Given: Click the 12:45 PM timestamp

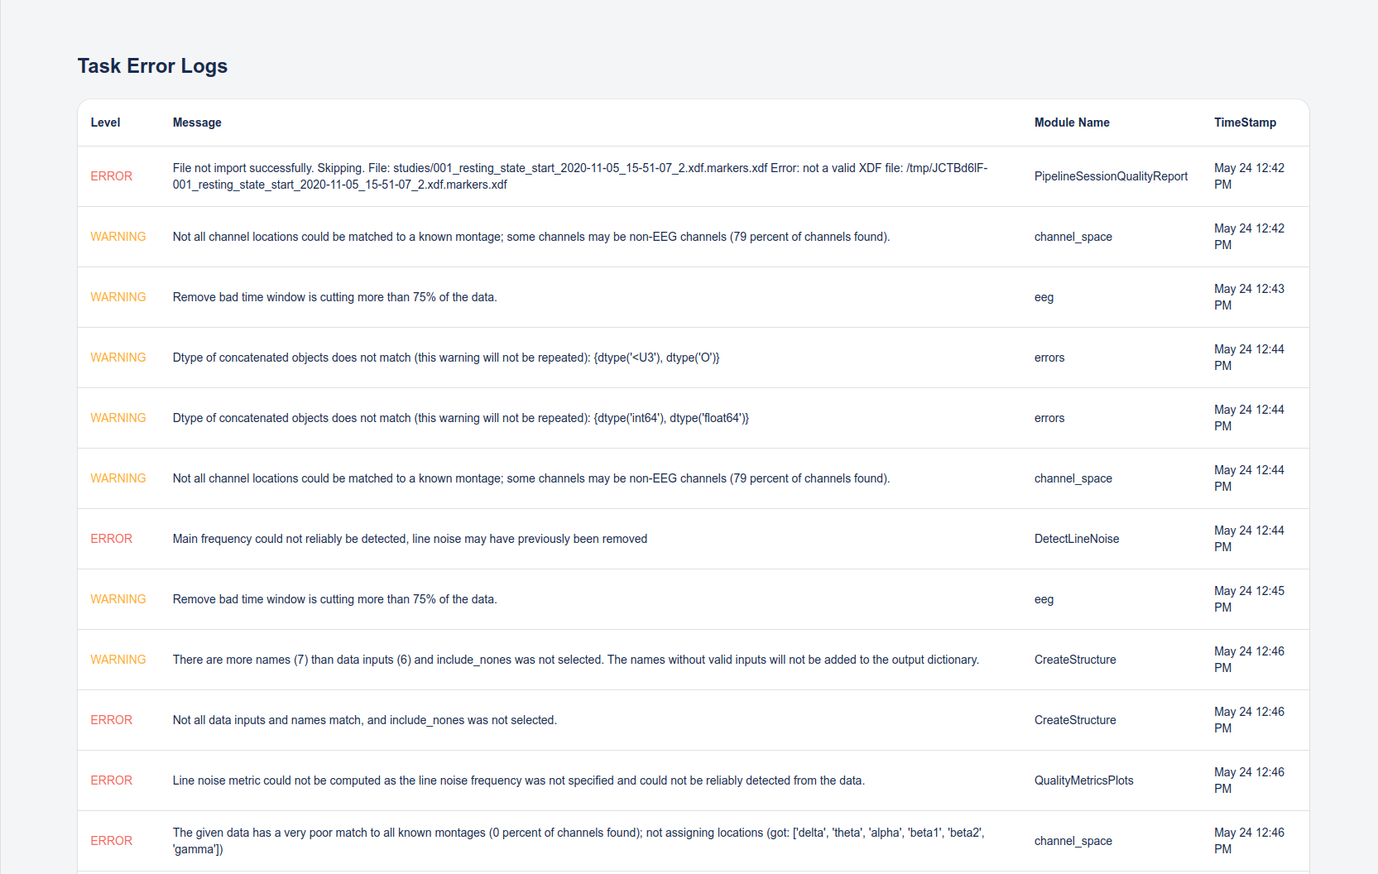Looking at the screenshot, I should coord(1249,599).
